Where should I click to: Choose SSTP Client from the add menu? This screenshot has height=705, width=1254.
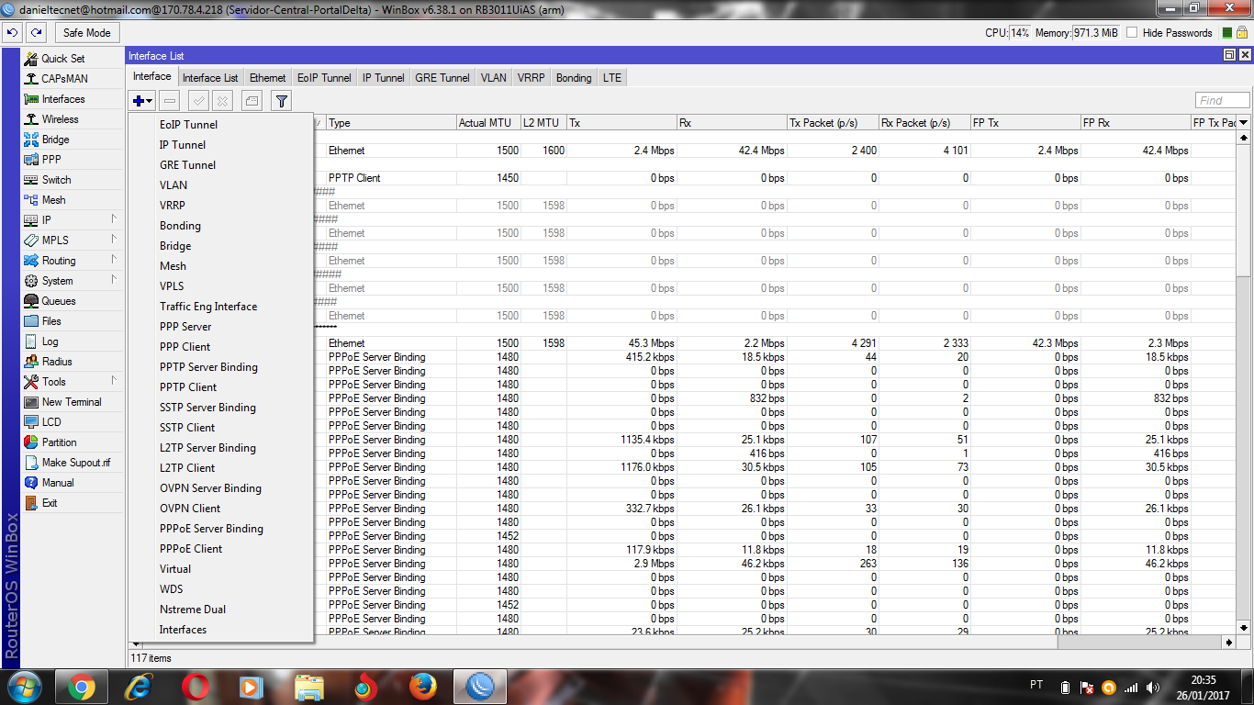(x=221, y=428)
